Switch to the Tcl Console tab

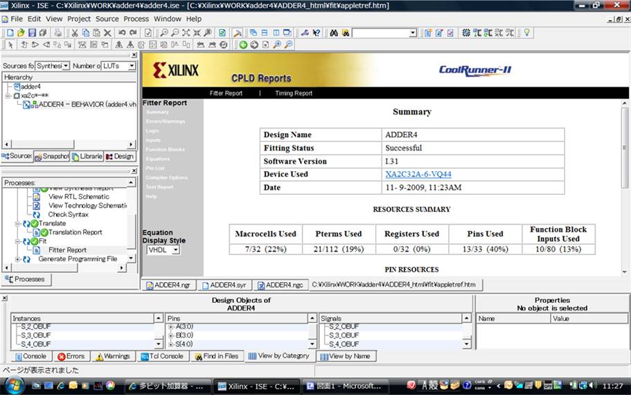point(162,356)
